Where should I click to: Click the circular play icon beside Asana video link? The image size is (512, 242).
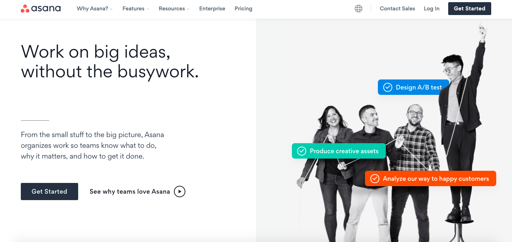(180, 192)
